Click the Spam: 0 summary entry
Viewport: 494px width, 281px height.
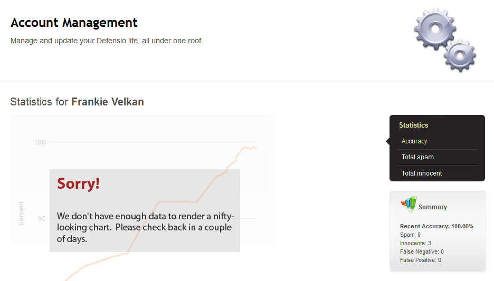tap(410, 235)
